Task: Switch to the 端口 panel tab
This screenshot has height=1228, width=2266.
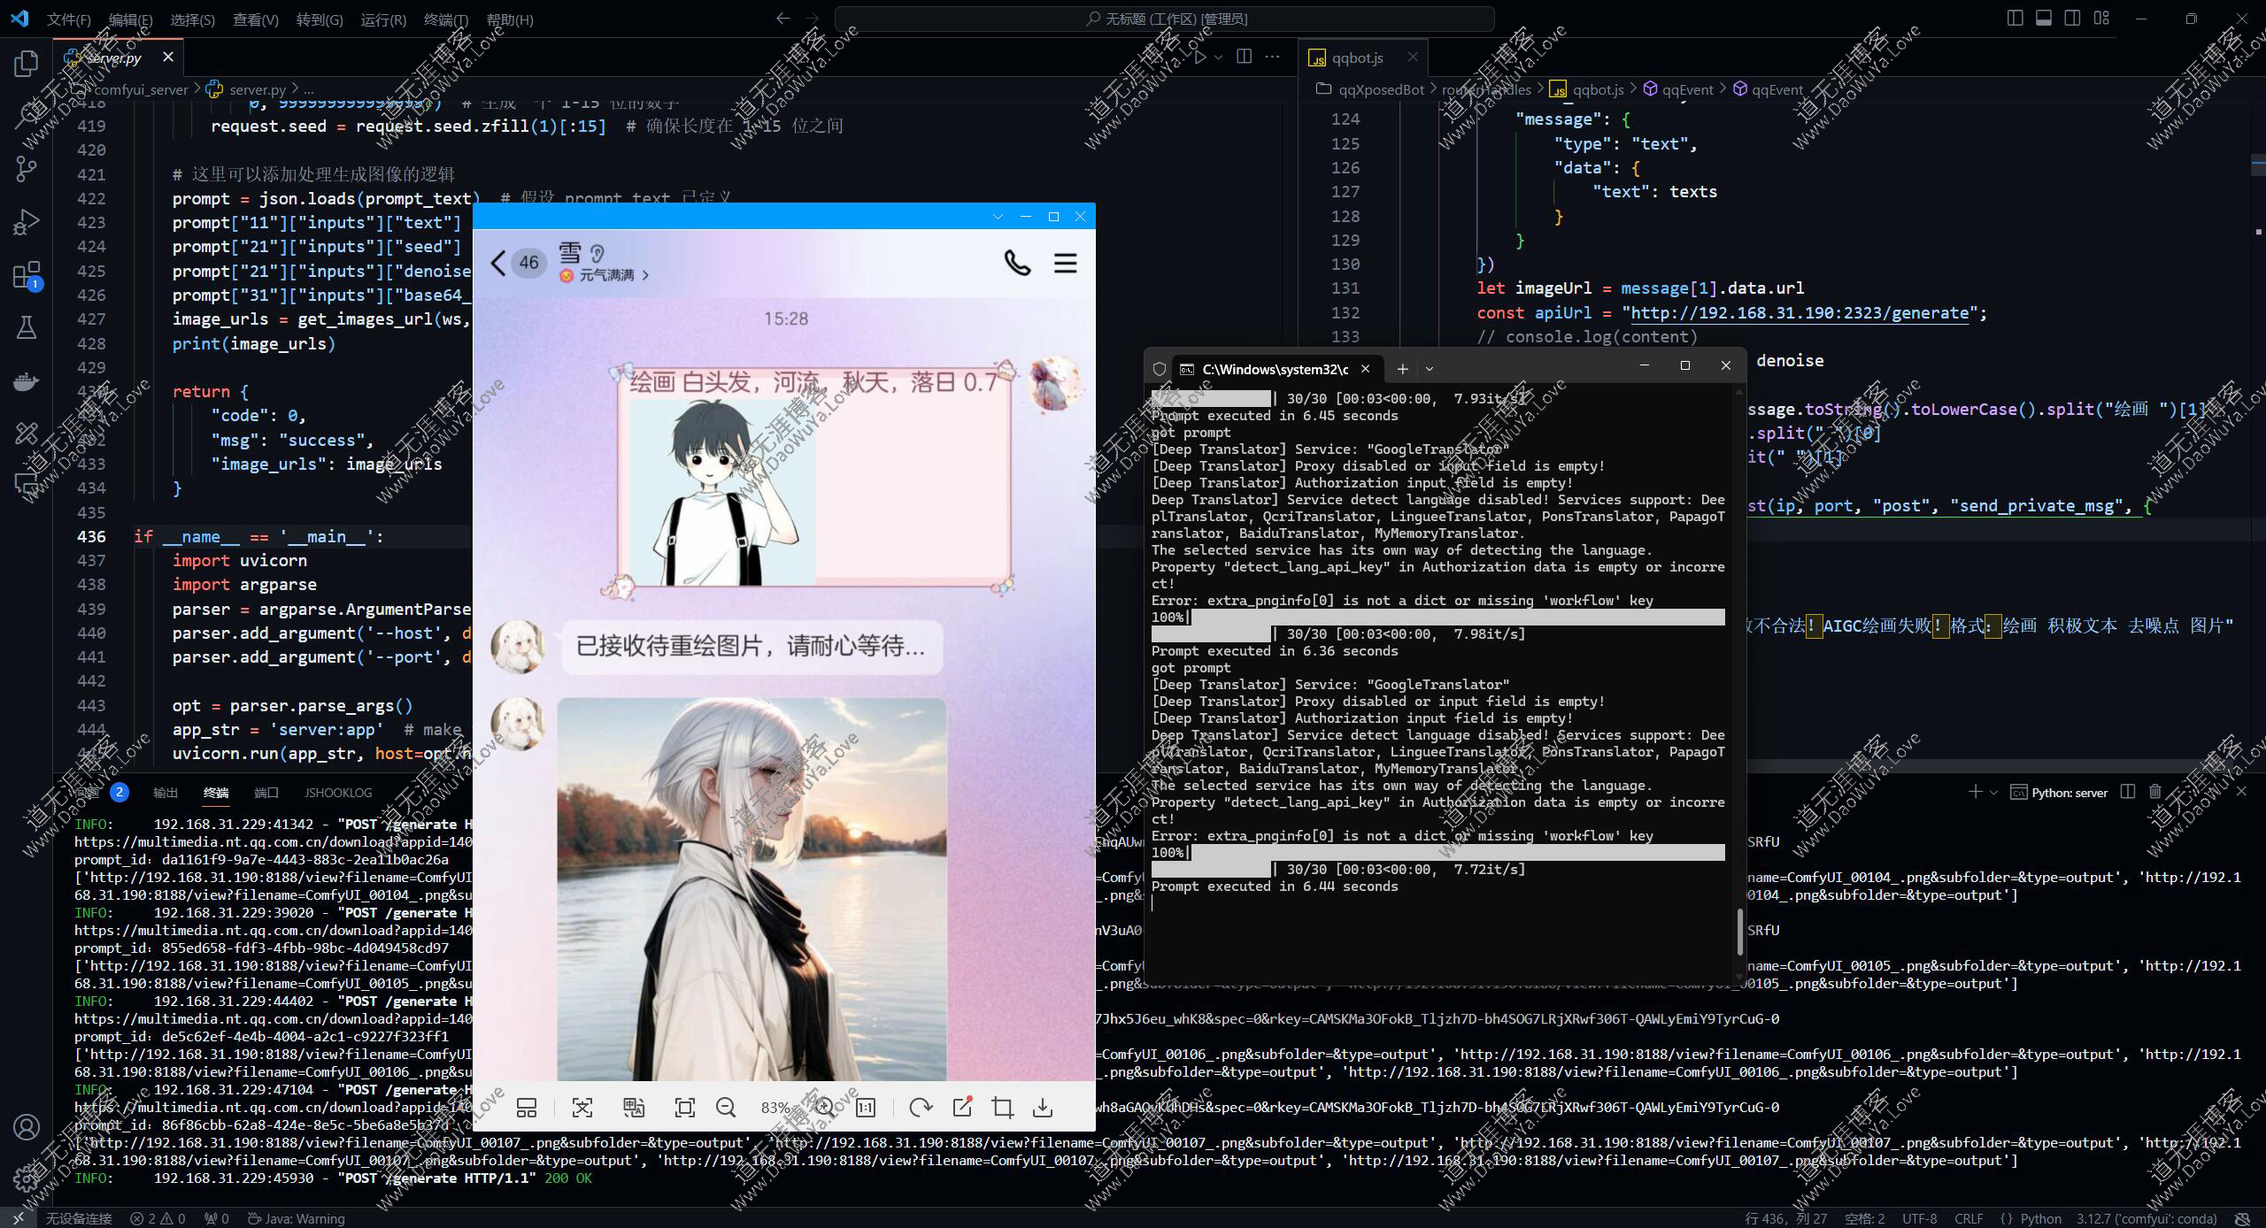Action: [266, 793]
